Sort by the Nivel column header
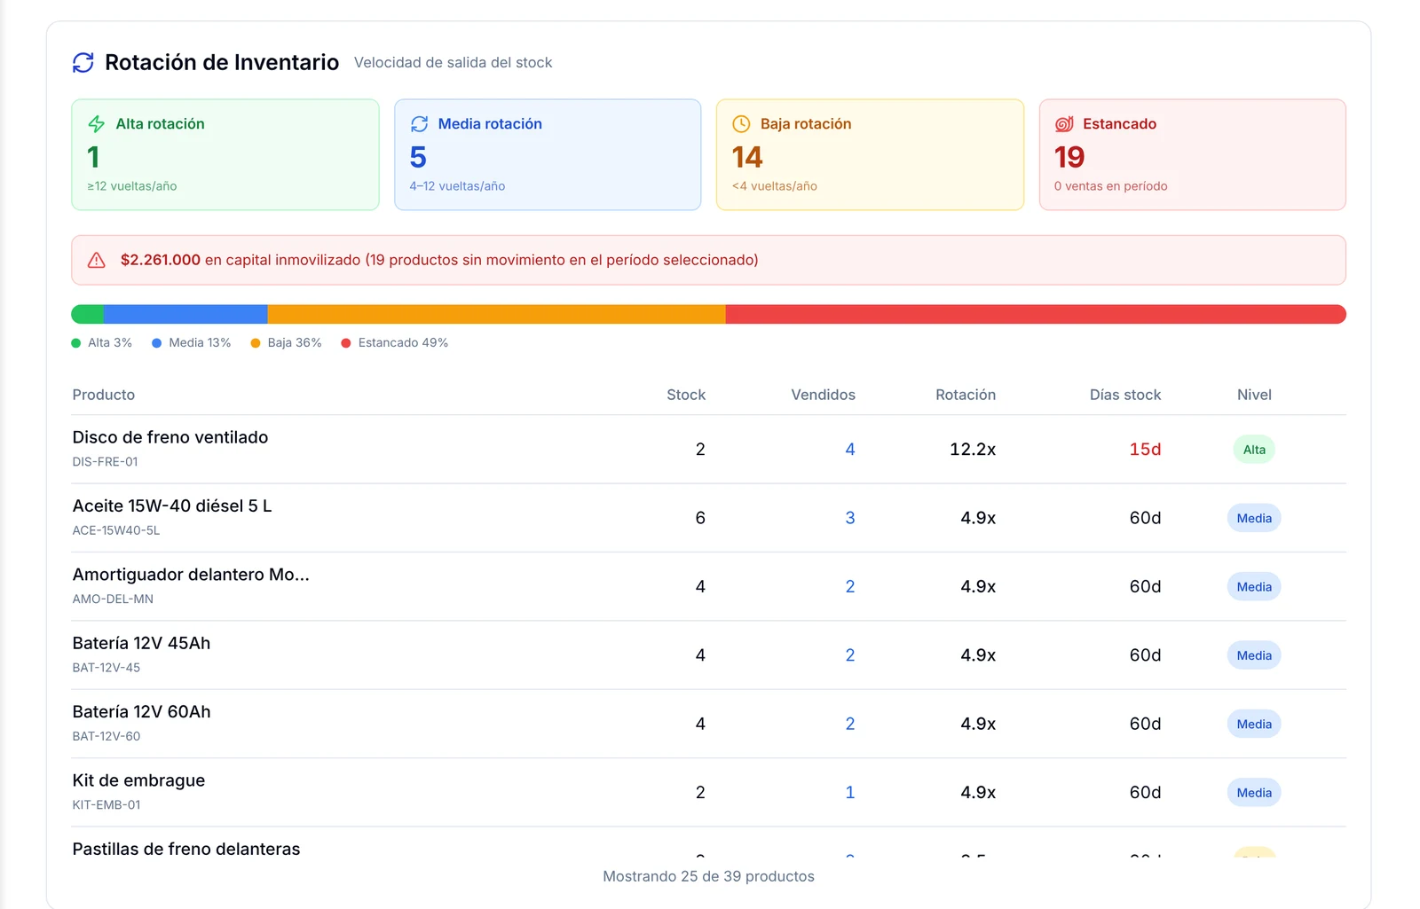This screenshot has width=1420, height=909. [x=1254, y=395]
